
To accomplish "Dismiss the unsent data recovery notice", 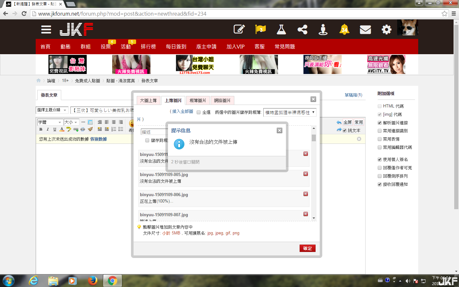I will click(x=359, y=139).
